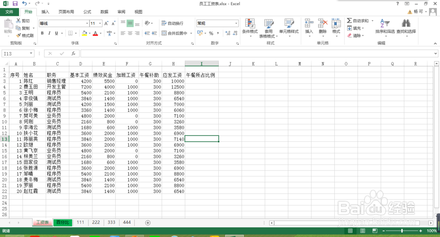
Task: Open the Name Box dropdown arrow
Action: (x=31, y=53)
